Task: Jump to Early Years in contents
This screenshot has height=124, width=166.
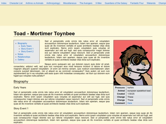Action: [x=26, y=46]
